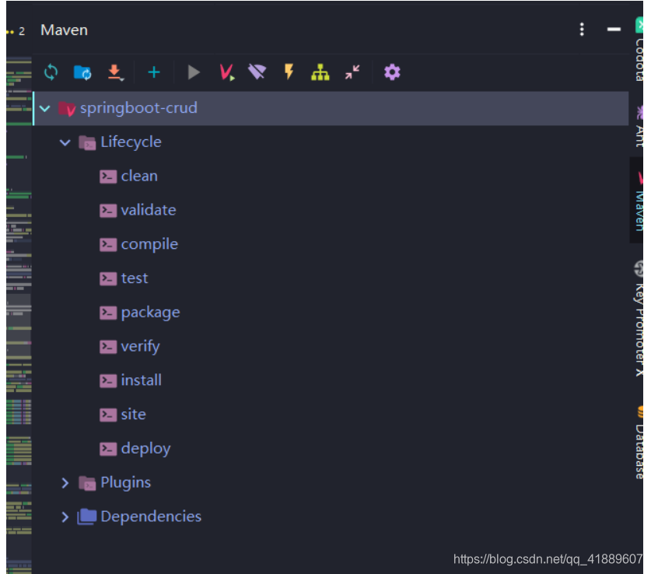Open the Ant side tab
This screenshot has height=574, width=651.
click(639, 126)
